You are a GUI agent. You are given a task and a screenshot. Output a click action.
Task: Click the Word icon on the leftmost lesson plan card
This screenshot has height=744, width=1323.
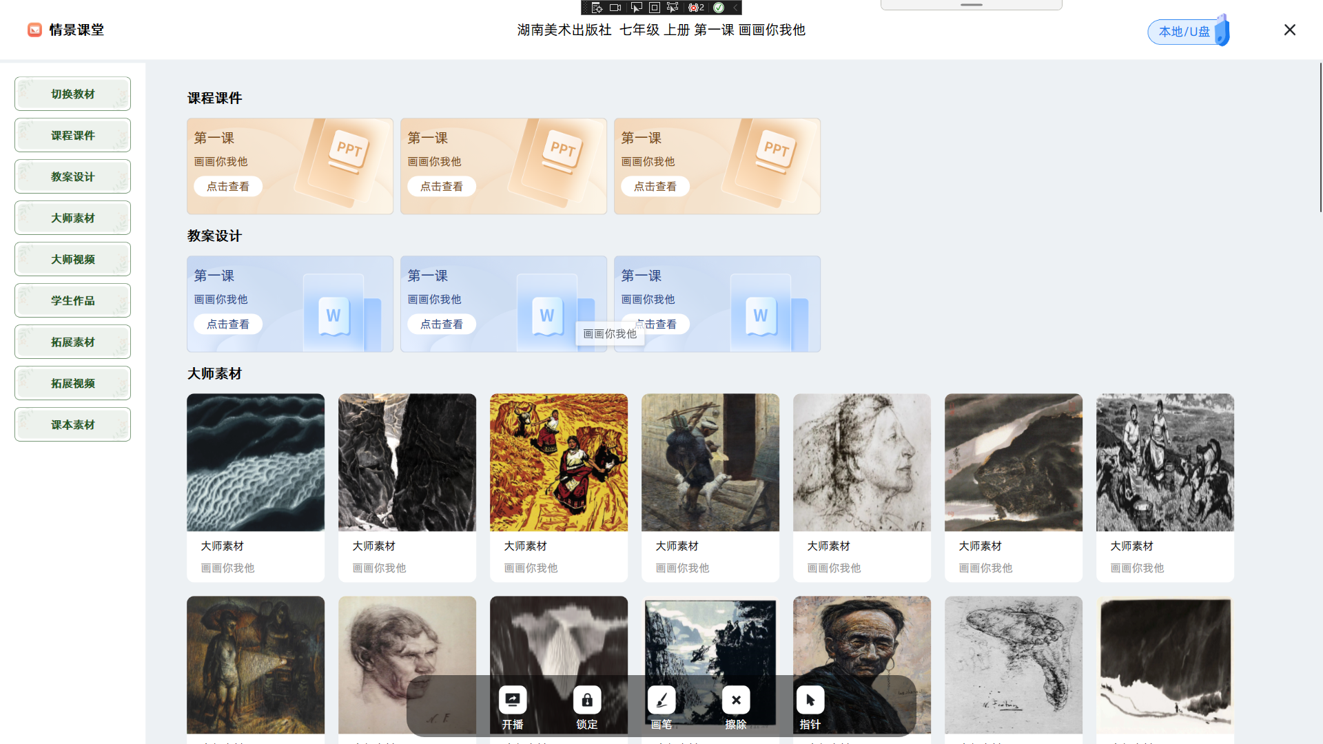(x=334, y=316)
